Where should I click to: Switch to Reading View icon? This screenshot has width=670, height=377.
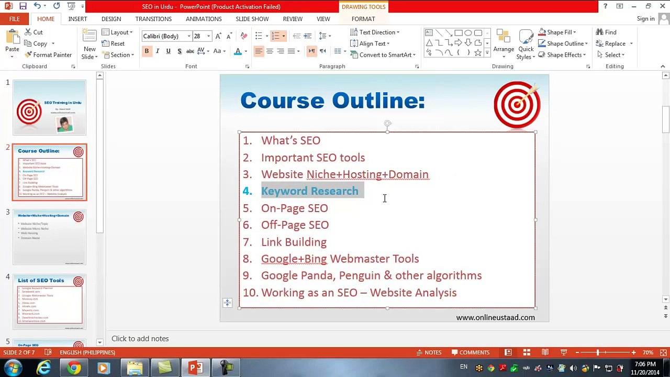point(545,352)
